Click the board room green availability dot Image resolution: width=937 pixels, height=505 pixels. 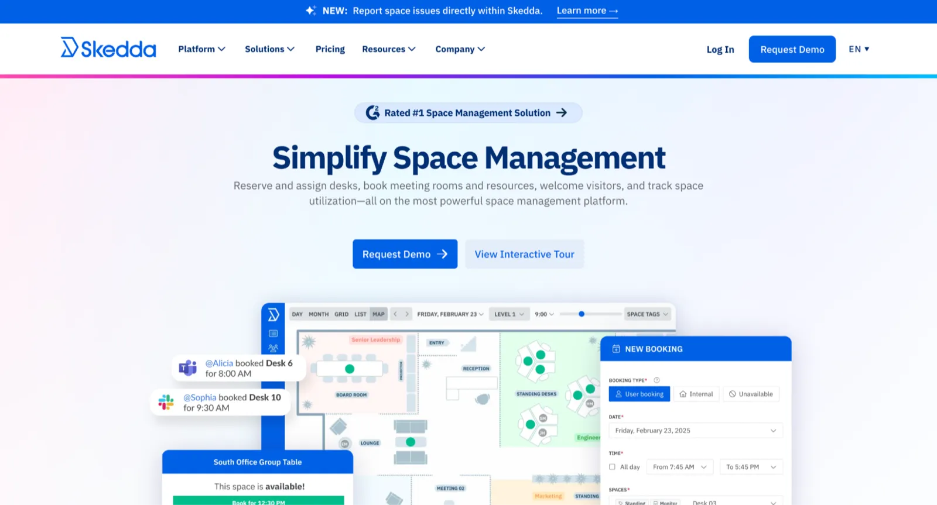click(350, 369)
